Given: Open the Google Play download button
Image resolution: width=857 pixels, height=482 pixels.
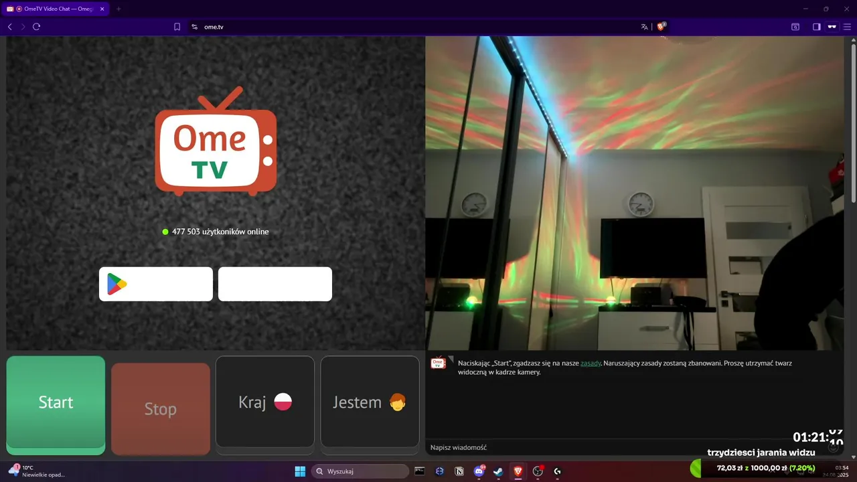Looking at the screenshot, I should point(156,284).
